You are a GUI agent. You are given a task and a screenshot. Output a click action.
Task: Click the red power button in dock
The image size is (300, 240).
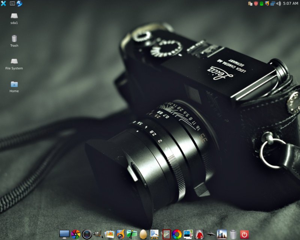tap(244, 234)
